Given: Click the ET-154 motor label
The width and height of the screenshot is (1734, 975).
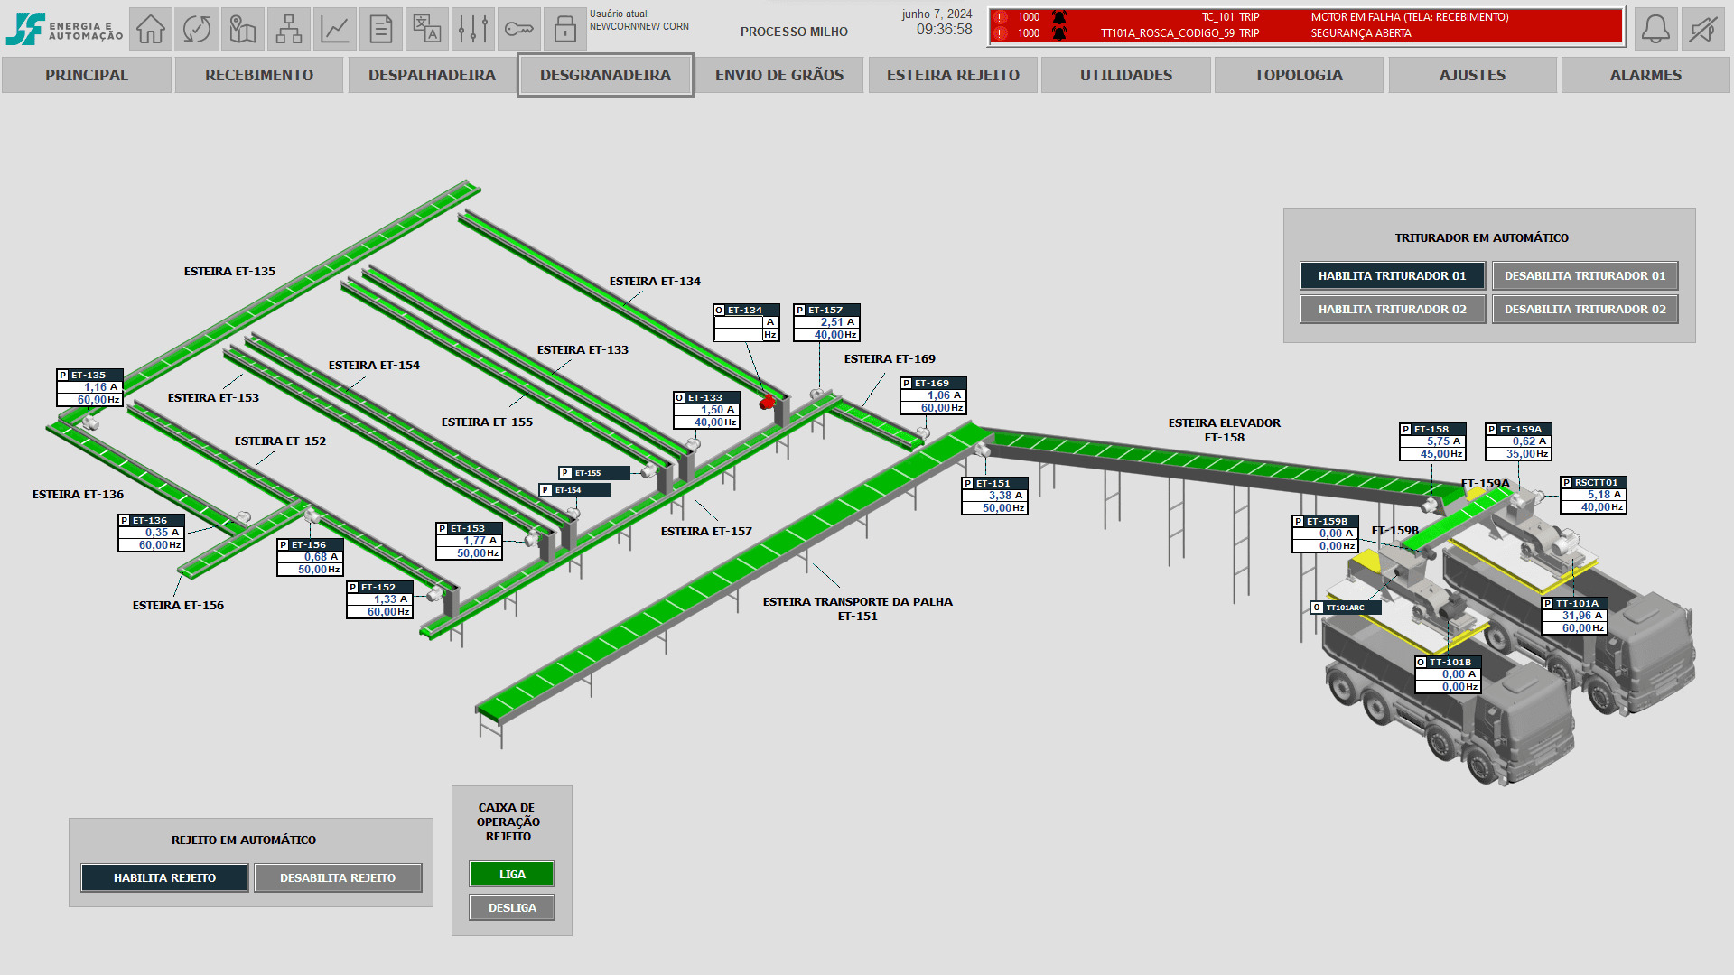Looking at the screenshot, I should (573, 490).
